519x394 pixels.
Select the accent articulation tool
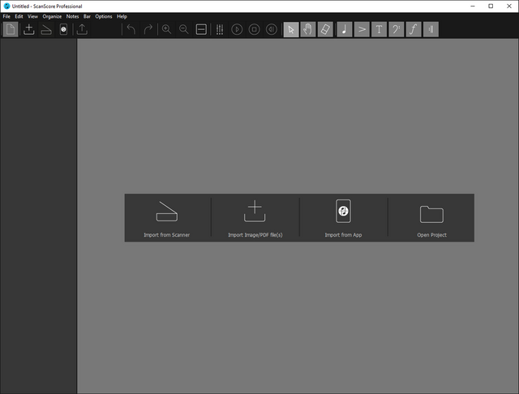(362, 29)
